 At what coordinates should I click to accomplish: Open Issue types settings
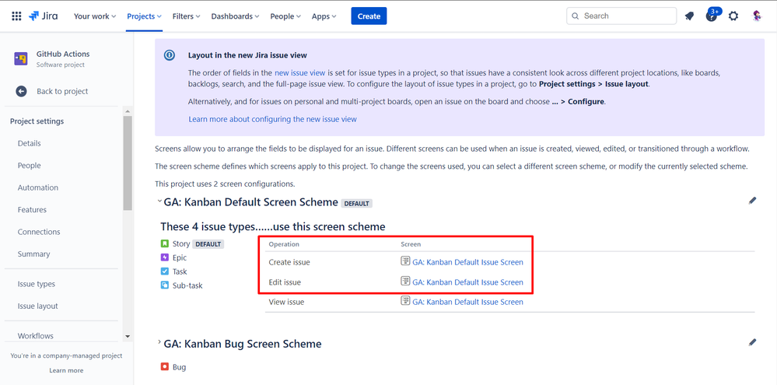pyautogui.click(x=37, y=284)
